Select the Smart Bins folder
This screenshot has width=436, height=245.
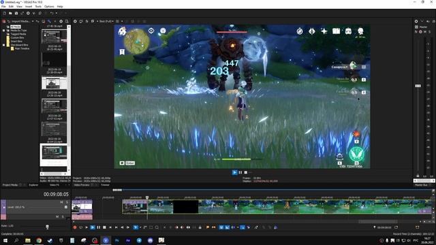16,41
